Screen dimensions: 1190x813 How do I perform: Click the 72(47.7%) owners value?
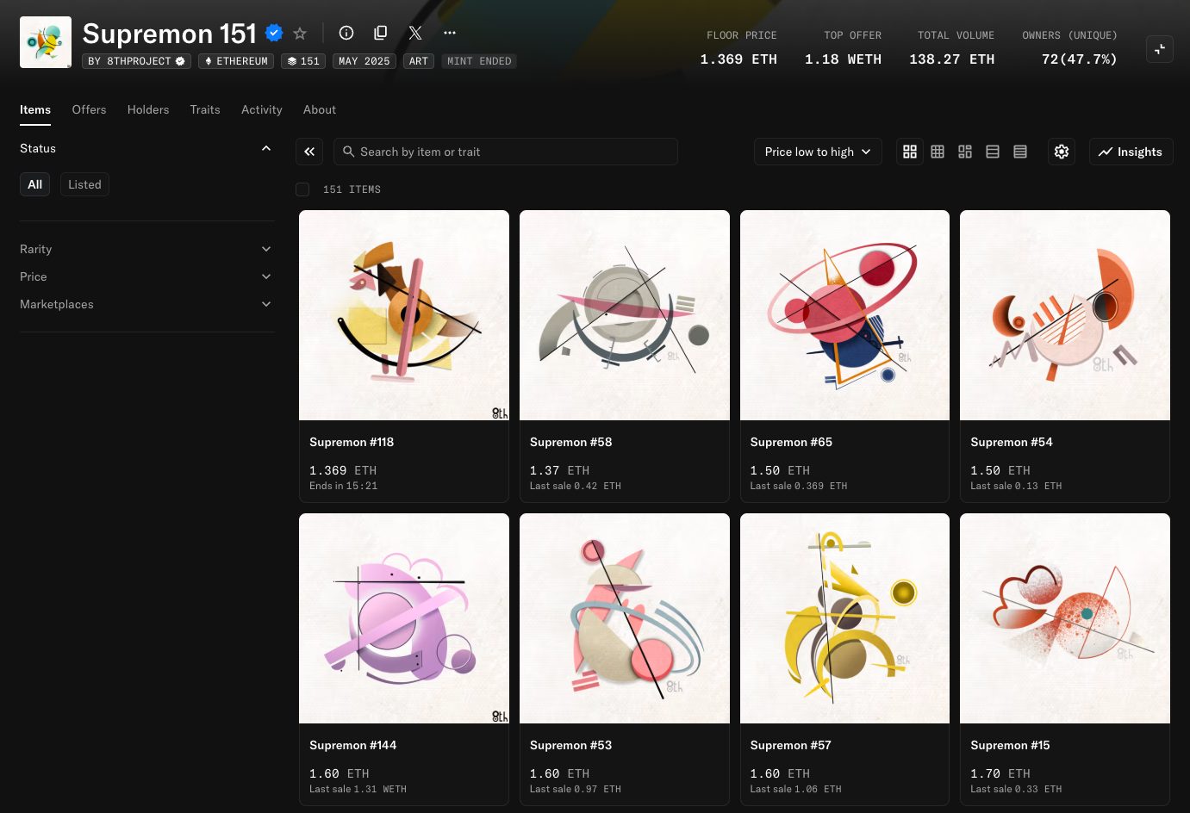point(1079,59)
